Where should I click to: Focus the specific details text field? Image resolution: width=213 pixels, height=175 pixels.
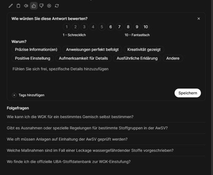pos(106,76)
